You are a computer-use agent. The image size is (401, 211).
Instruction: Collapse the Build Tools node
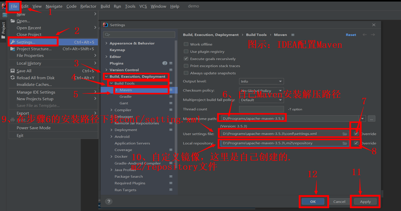(x=111, y=83)
